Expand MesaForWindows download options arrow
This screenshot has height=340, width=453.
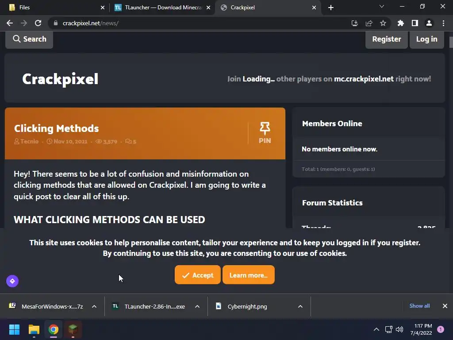(x=94, y=306)
